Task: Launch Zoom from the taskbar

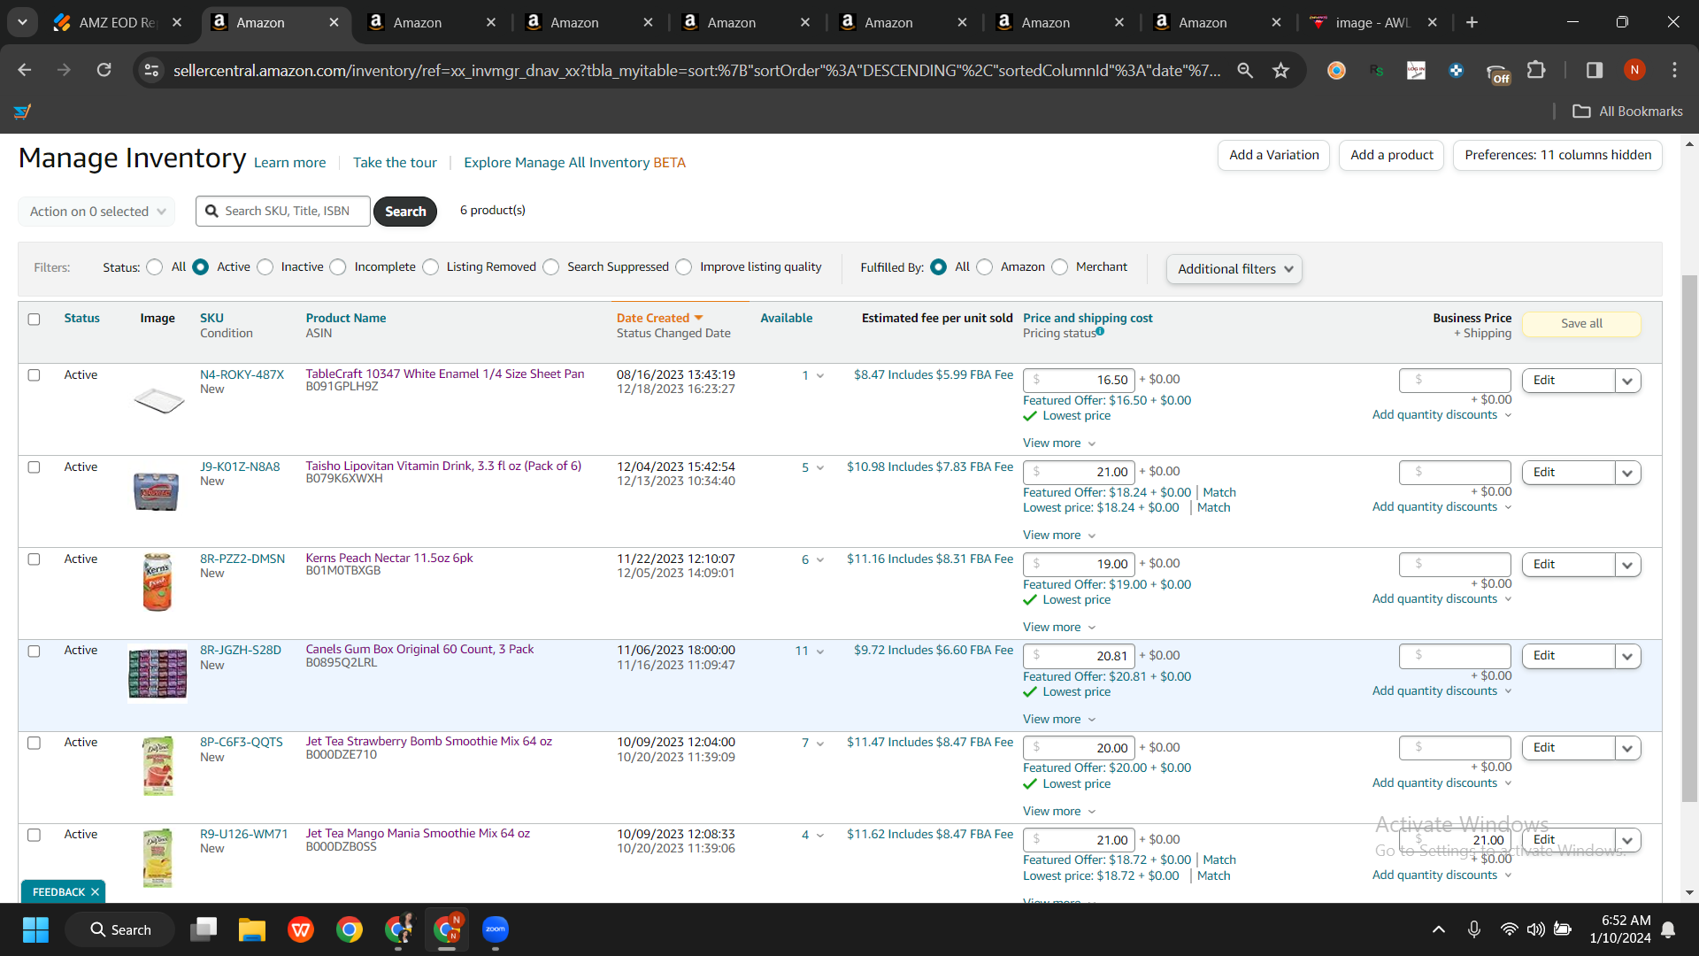Action: [x=496, y=929]
